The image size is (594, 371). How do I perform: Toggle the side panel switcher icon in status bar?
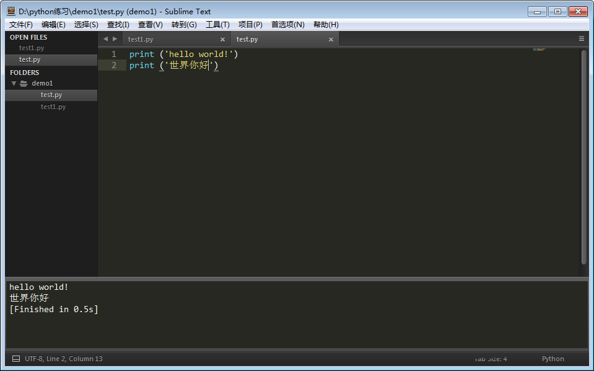[x=16, y=359]
